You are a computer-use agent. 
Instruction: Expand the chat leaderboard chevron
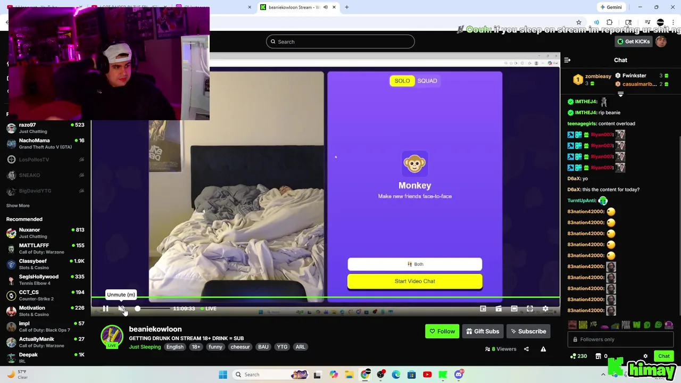(x=620, y=94)
